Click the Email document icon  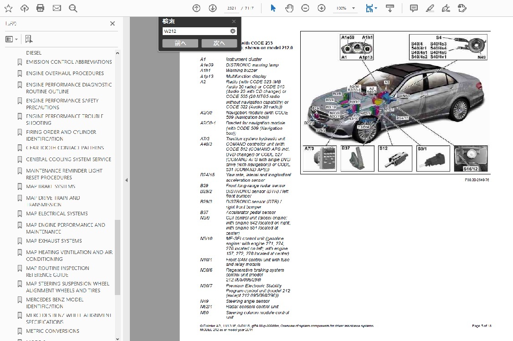(56, 8)
